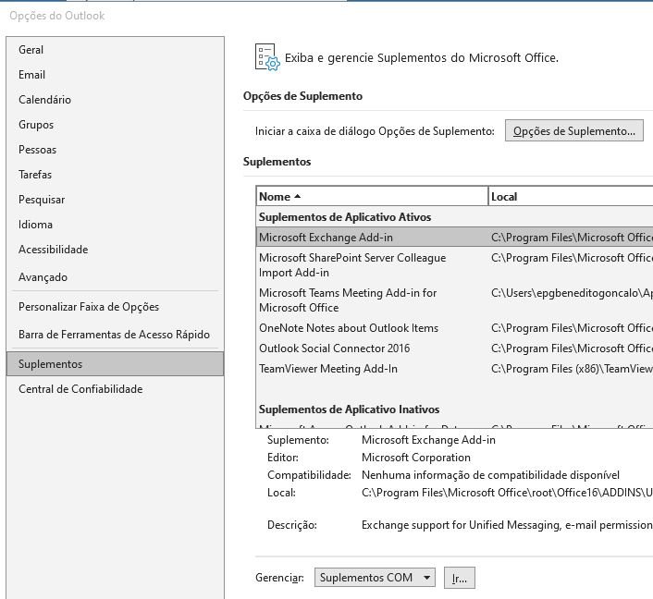Open Idioma settings
Image resolution: width=653 pixels, height=599 pixels.
tap(115, 225)
